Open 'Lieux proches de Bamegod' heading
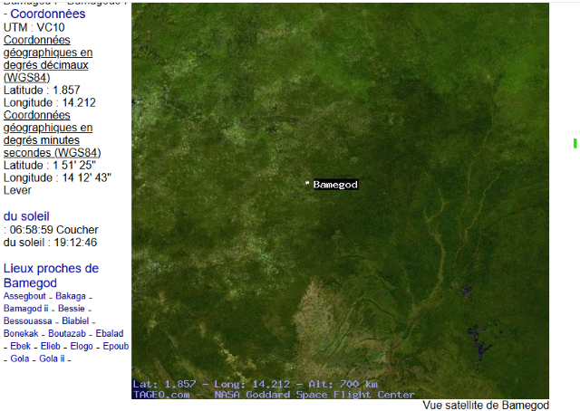Image resolution: width=580 pixels, height=411 pixels. click(51, 275)
